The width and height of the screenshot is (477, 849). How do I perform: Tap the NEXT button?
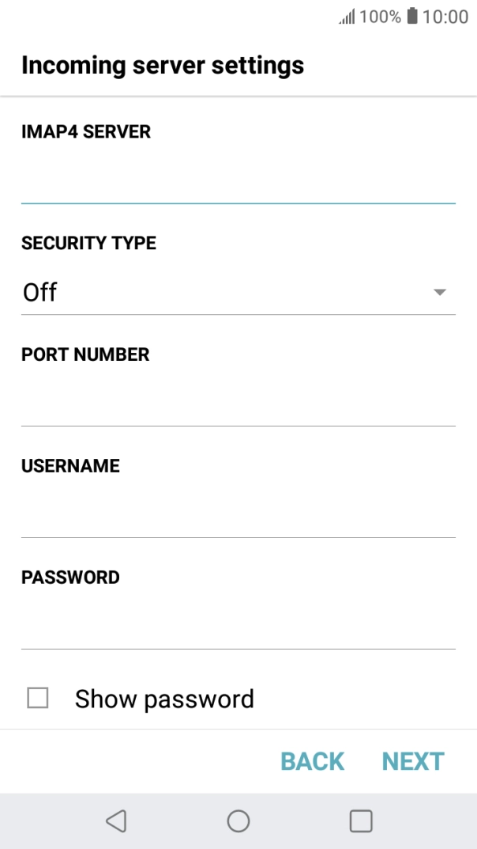[x=413, y=760]
